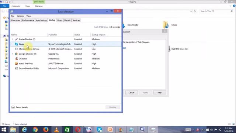Click the Microsoft Bing Service icon
Image resolution: width=236 pixels, height=133 pixels.
[16, 49]
